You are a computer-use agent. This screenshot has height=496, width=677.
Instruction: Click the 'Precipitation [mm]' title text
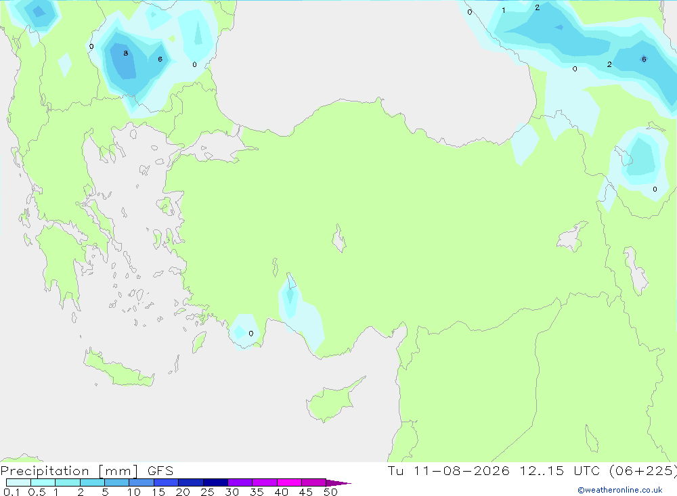click(70, 471)
